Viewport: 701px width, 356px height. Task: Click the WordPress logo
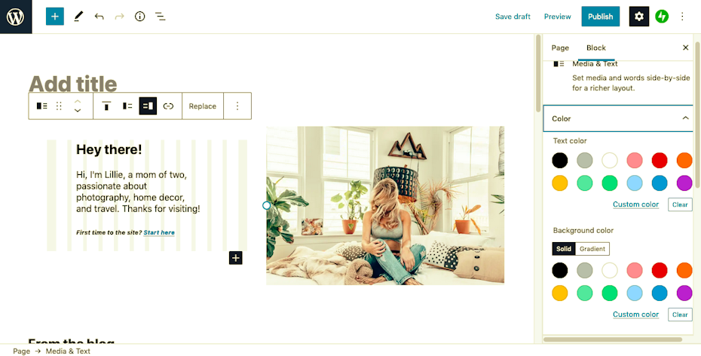point(16,17)
